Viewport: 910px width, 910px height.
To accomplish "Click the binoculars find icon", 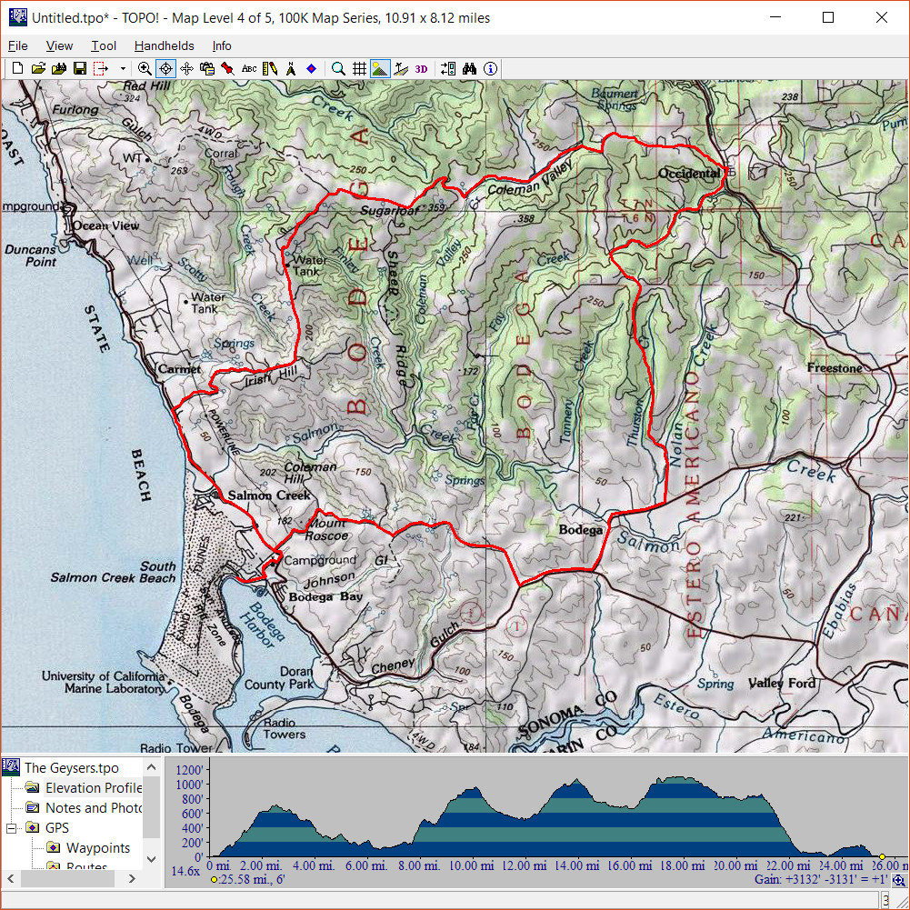I will coord(470,68).
